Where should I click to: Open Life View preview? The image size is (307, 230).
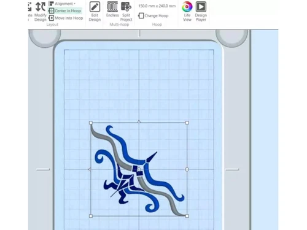tap(187, 12)
